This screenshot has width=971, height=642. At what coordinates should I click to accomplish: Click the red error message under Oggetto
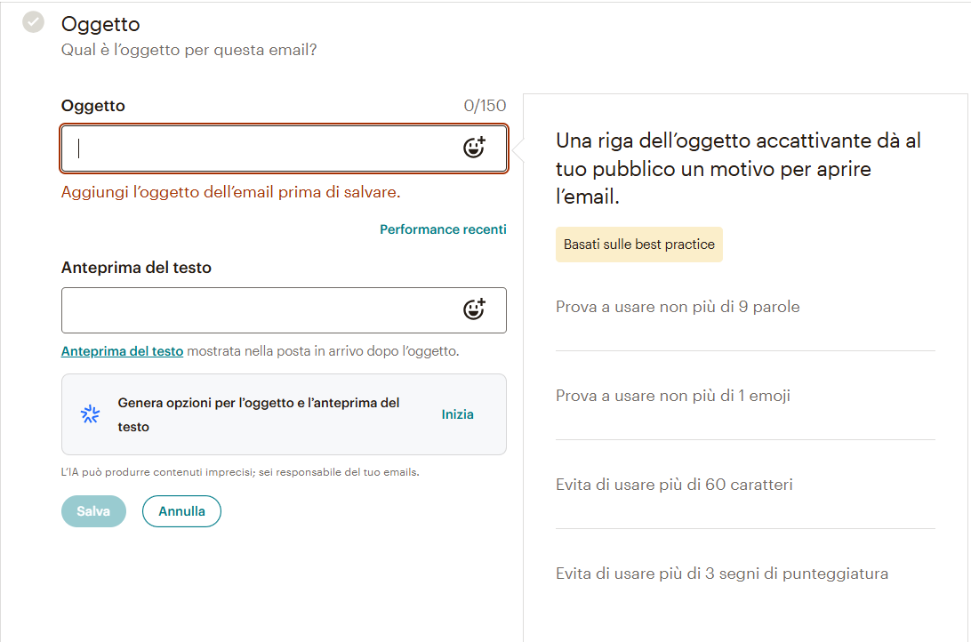tap(230, 192)
